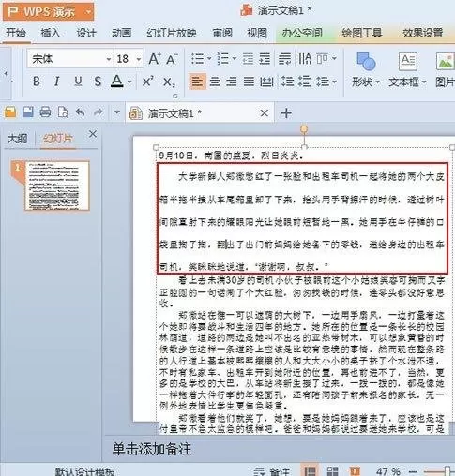Click the font color A icon
455x476 pixels.
coord(117,82)
